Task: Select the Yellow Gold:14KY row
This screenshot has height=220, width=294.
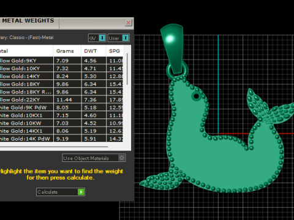Action: pyautogui.click(x=61, y=76)
